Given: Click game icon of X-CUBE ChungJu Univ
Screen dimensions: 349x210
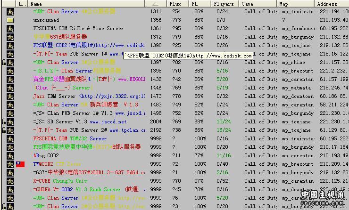Looking at the screenshot, I should click(x=10, y=181).
